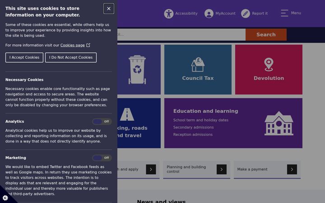Click in the site search field
The image size is (325, 203).
click(181, 35)
